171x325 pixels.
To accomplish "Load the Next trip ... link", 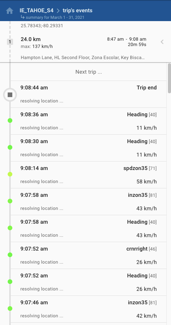I will 89,72.
